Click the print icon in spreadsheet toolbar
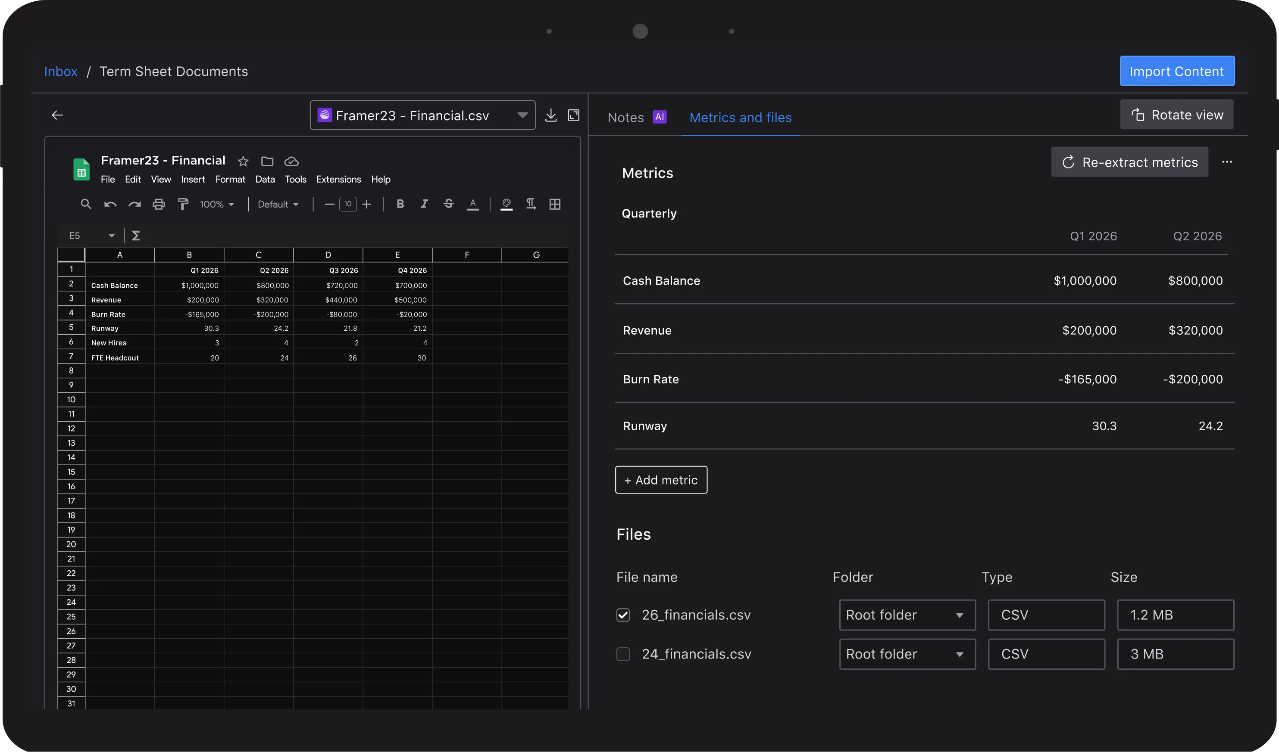The width and height of the screenshot is (1279, 752). click(159, 204)
